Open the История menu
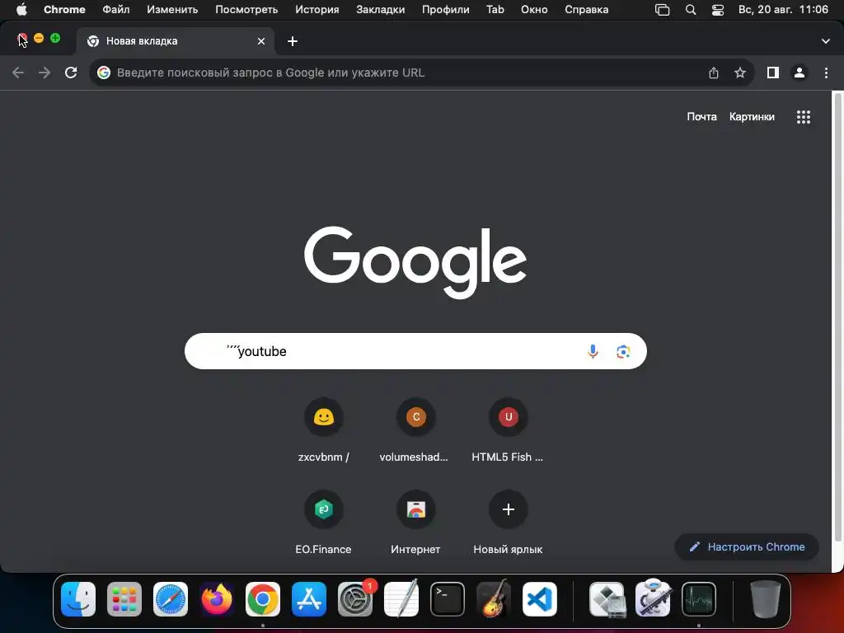The image size is (844, 633). (x=317, y=10)
